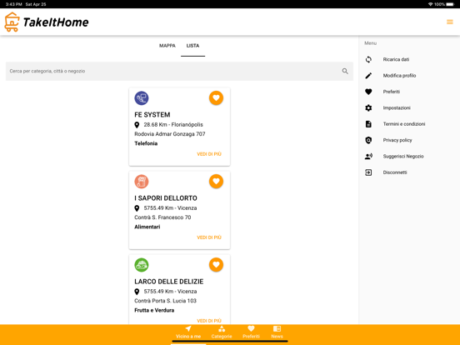Image resolution: width=460 pixels, height=345 pixels.
Task: Click FE SYSTEM telephony category icon
Action: click(142, 98)
